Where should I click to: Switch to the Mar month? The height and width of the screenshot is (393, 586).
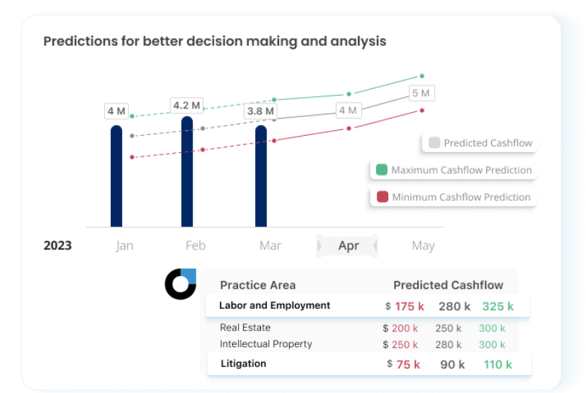[x=270, y=246]
